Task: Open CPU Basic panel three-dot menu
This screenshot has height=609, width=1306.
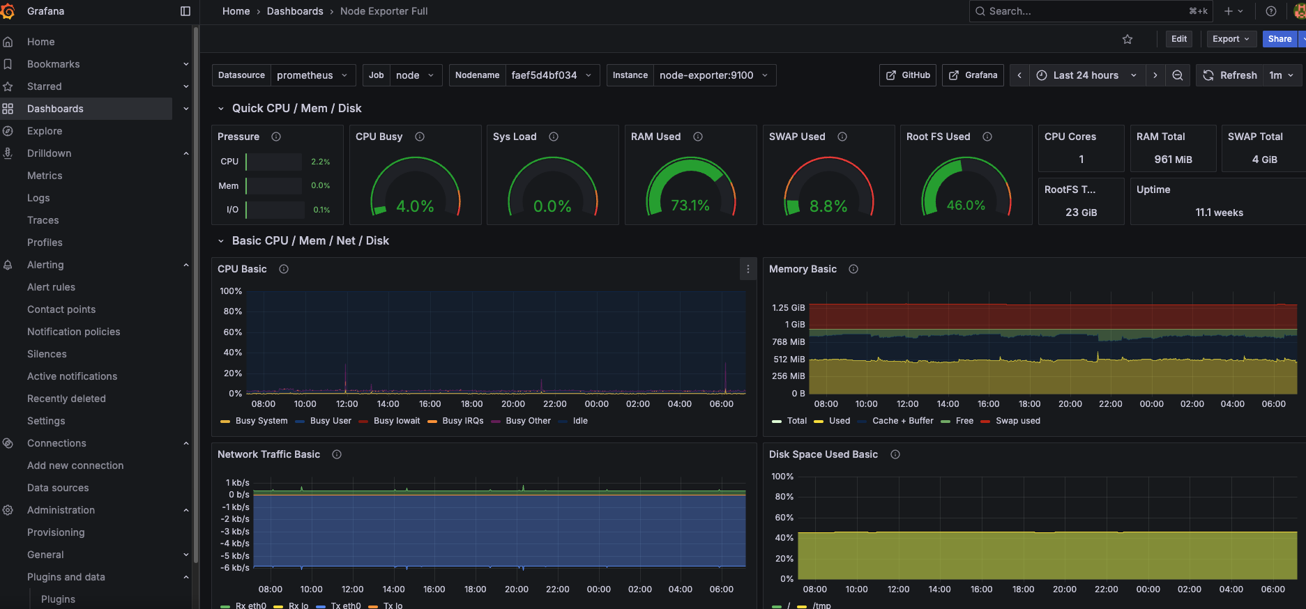Action: pyautogui.click(x=748, y=269)
